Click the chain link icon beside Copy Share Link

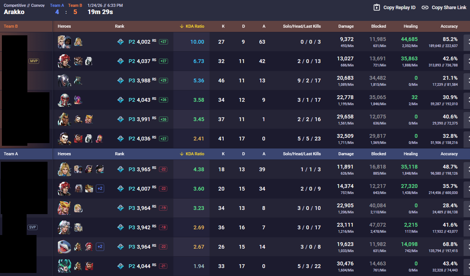tap(425, 7)
